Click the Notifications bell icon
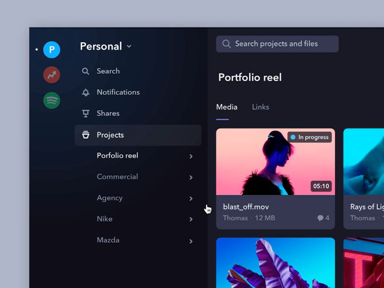Screen dimensions: 384x288 pos(85,92)
